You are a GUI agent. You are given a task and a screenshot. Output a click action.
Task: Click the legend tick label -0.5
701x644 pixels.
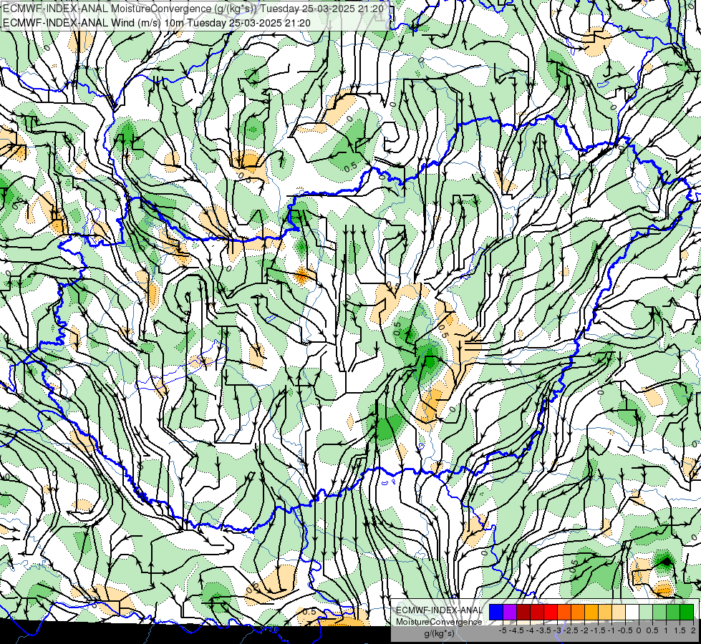(625, 630)
